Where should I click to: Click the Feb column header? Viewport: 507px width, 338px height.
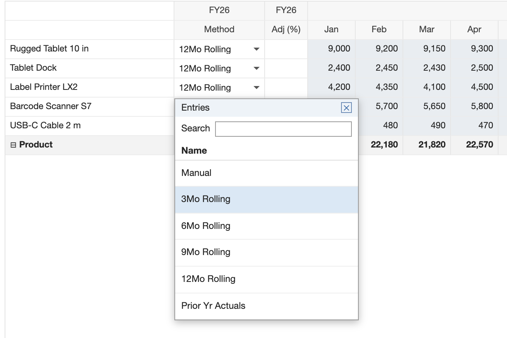pyautogui.click(x=379, y=30)
